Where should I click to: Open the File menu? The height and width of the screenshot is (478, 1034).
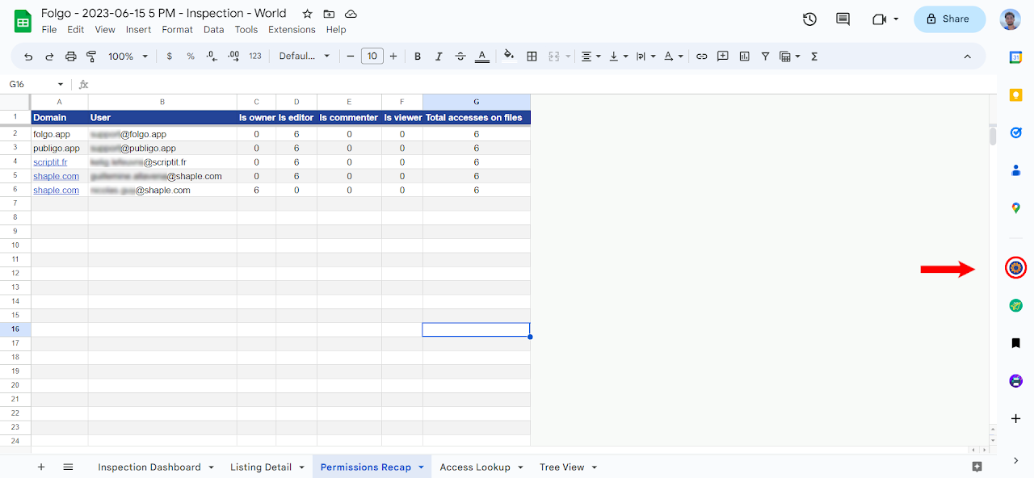49,30
